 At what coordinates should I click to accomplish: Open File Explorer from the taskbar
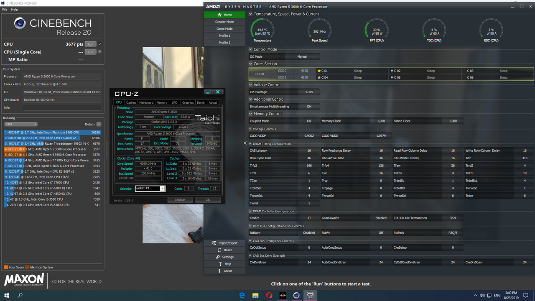point(255,295)
